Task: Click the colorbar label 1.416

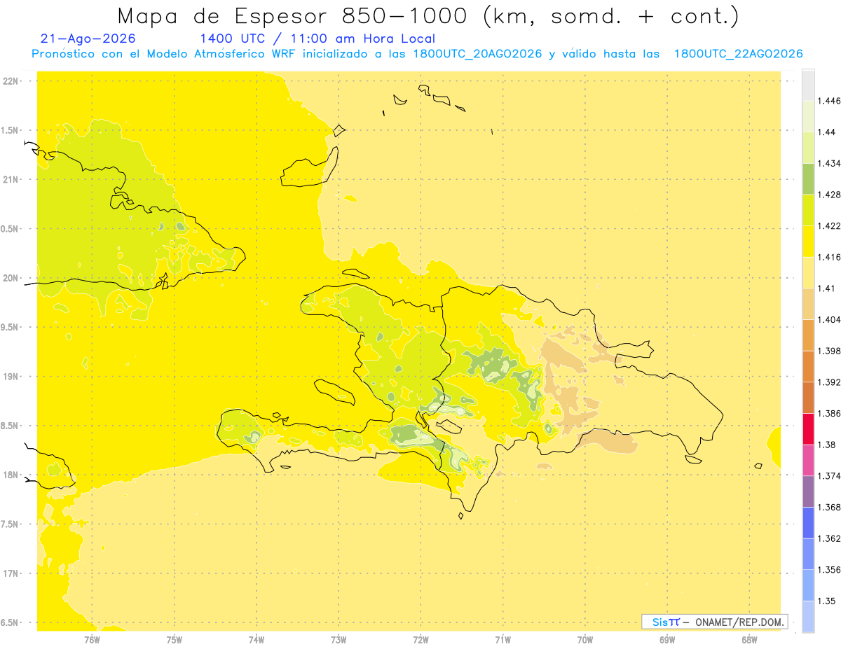Action: [830, 257]
